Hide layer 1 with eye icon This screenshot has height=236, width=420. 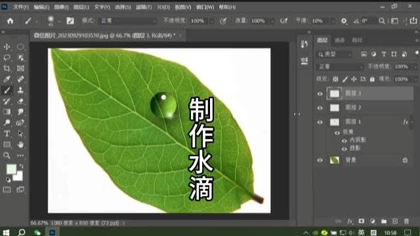coord(320,122)
